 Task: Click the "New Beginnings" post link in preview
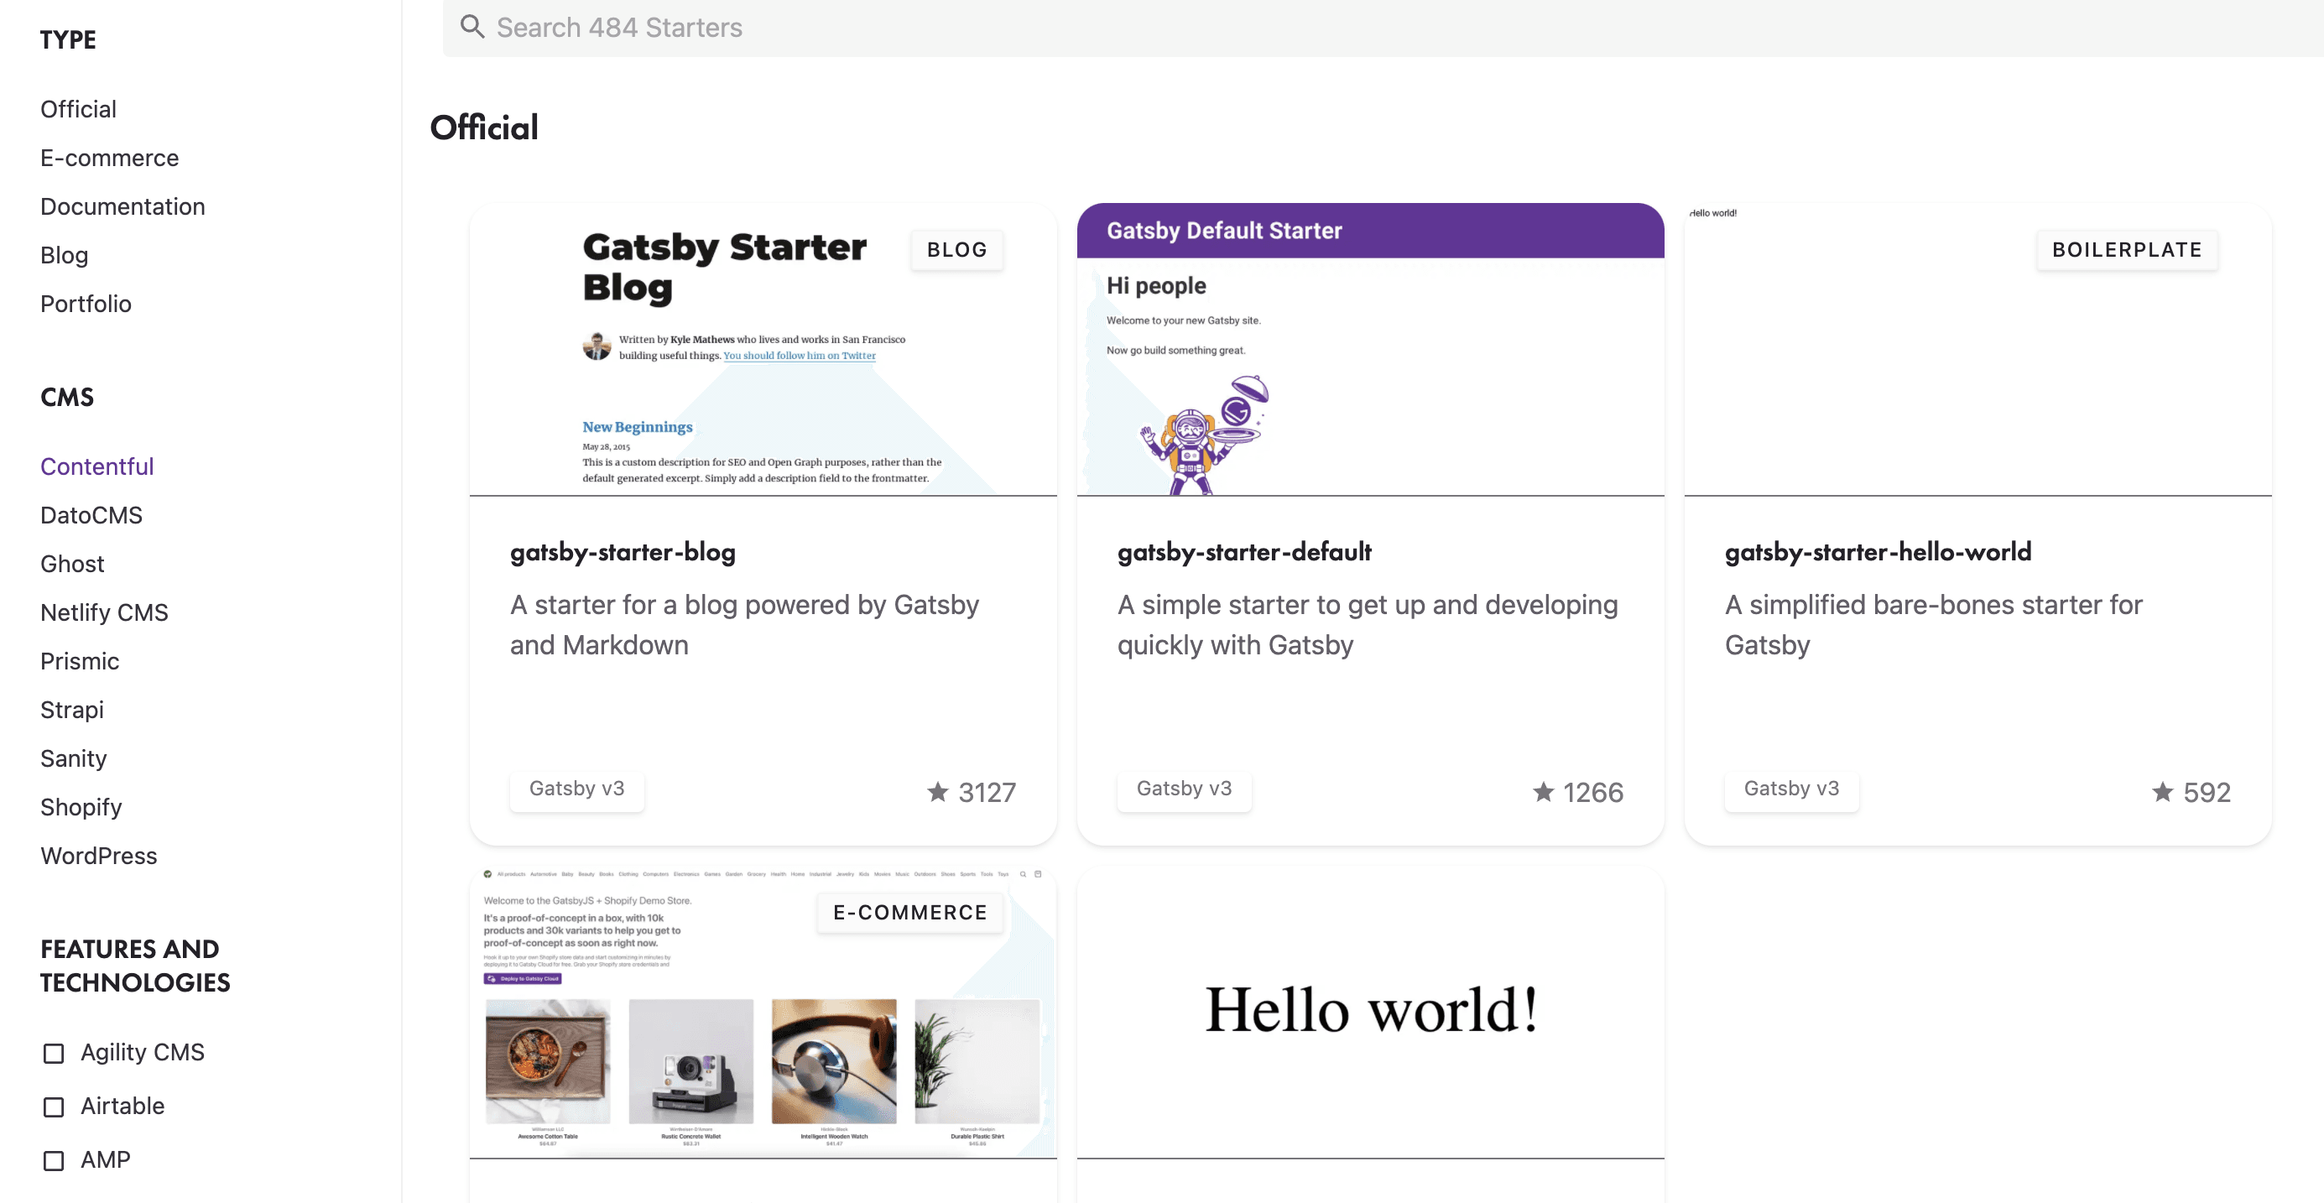coord(638,426)
